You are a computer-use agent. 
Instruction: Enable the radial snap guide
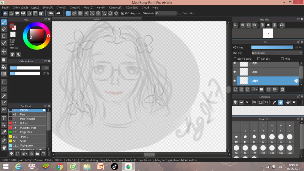[x=92, y=13]
